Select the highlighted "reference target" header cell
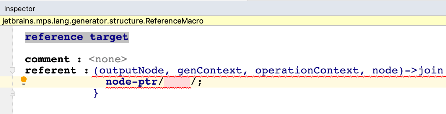The image size is (446, 114). coord(77,37)
